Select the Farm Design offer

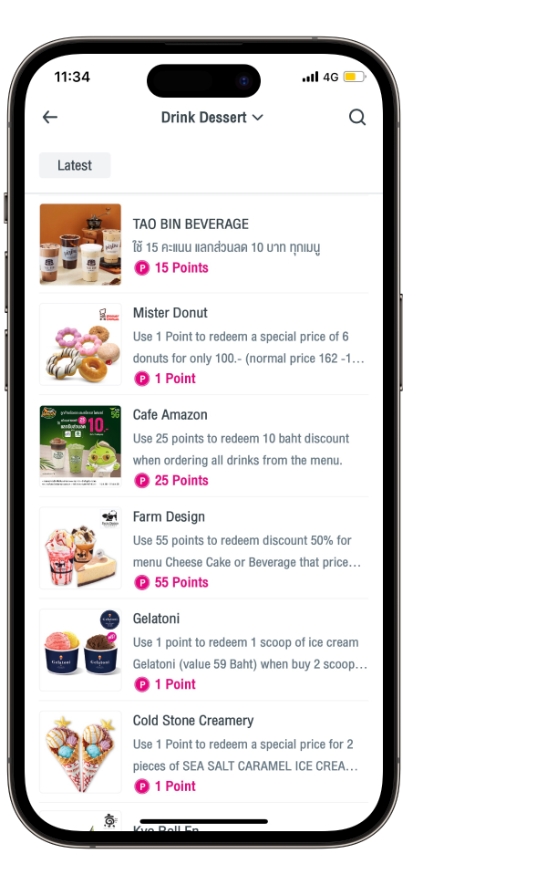pos(203,548)
